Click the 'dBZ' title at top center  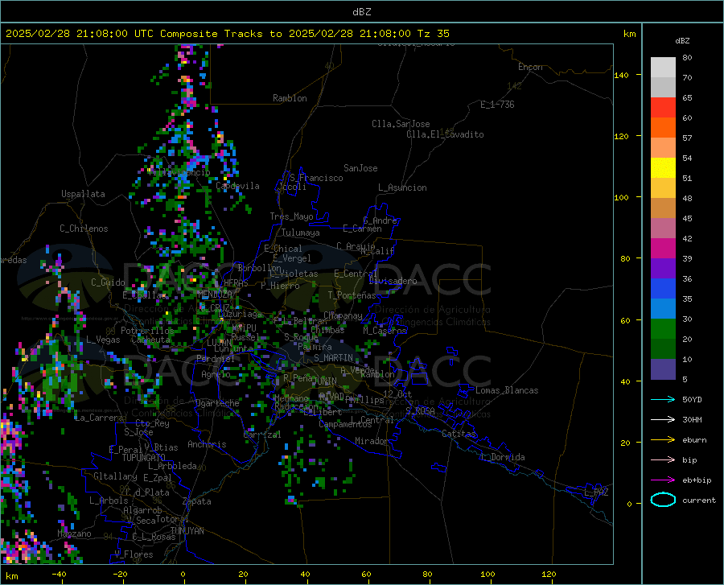pyautogui.click(x=361, y=12)
